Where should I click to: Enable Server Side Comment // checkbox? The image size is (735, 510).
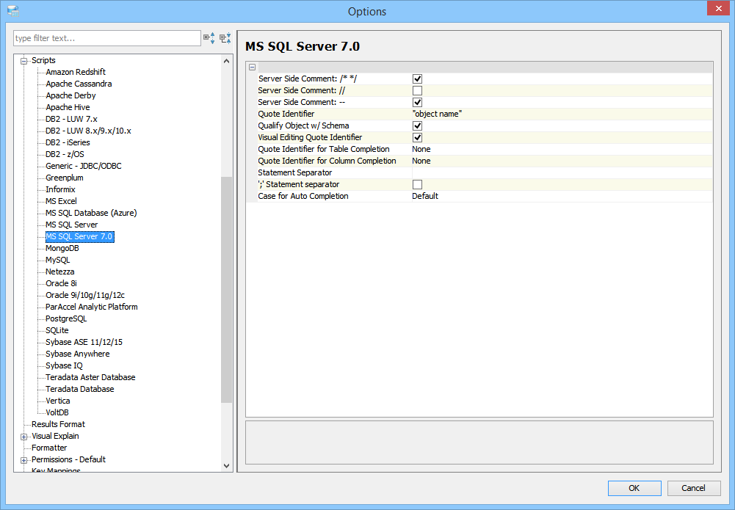(x=417, y=90)
